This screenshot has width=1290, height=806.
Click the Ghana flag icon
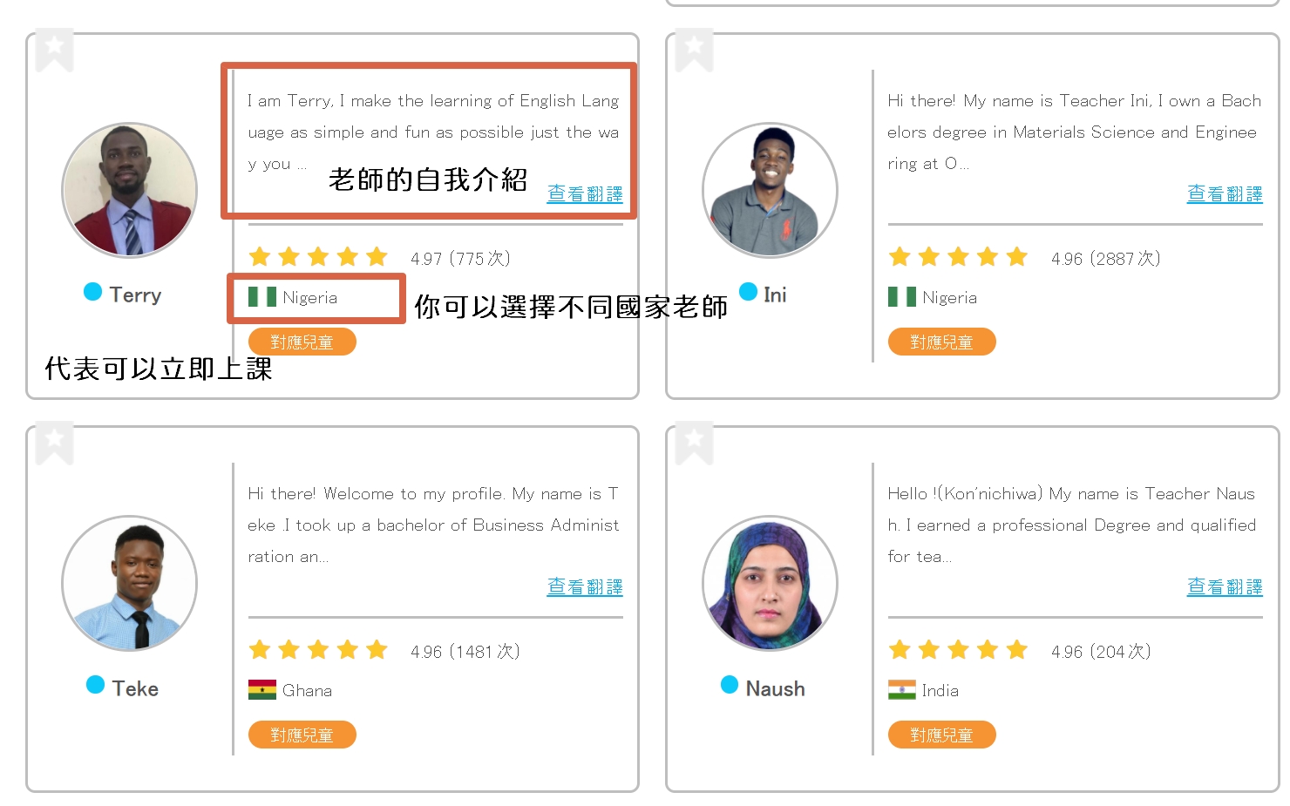[262, 690]
